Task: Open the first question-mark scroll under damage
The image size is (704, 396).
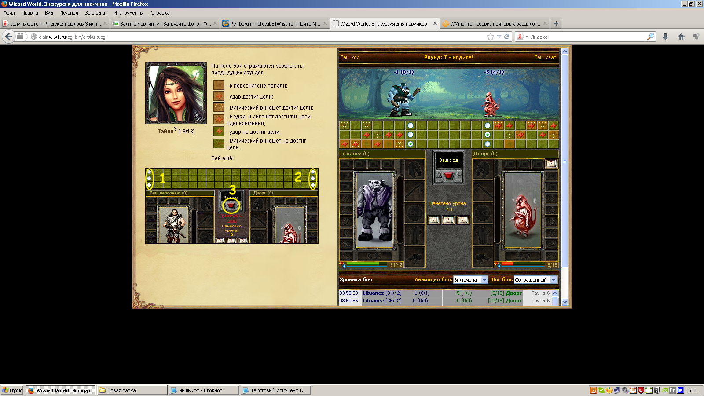Action: 434,220
